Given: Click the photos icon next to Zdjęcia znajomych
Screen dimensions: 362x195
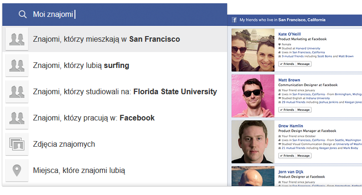Looking at the screenshot, I should [x=17, y=144].
